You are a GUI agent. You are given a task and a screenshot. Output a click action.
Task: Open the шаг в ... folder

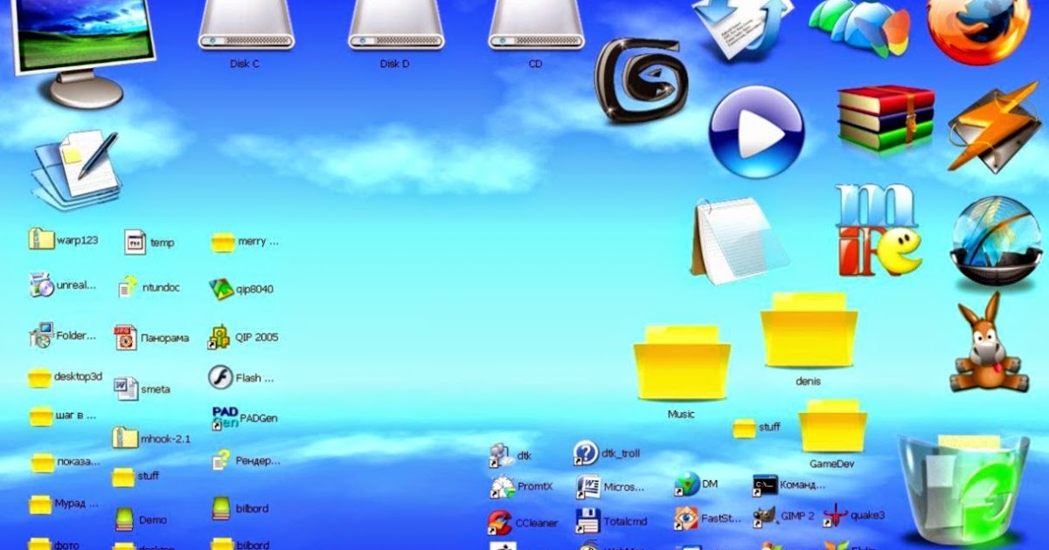41,416
